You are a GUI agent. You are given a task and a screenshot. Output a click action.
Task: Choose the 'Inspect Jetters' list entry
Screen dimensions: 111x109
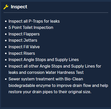23,40
